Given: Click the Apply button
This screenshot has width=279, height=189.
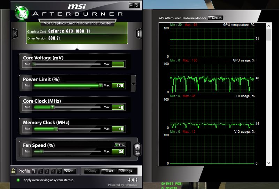Looking at the screenshot, I should pyautogui.click(x=92, y=171).
